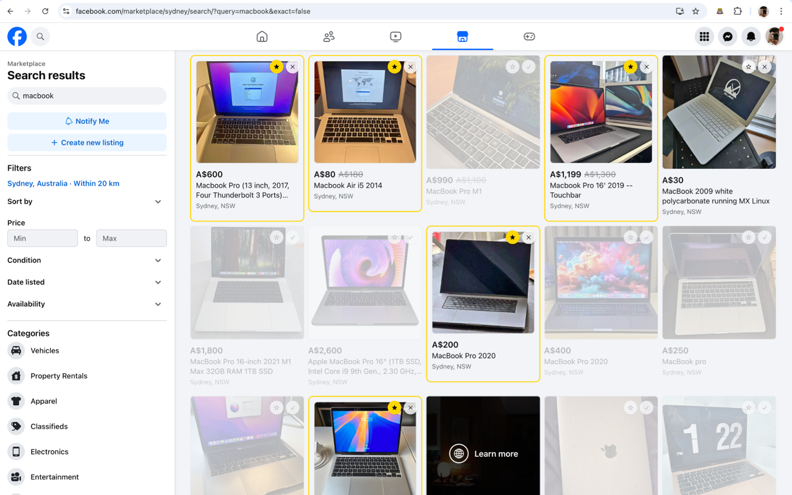
Task: Click Create new listing
Action: [87, 142]
